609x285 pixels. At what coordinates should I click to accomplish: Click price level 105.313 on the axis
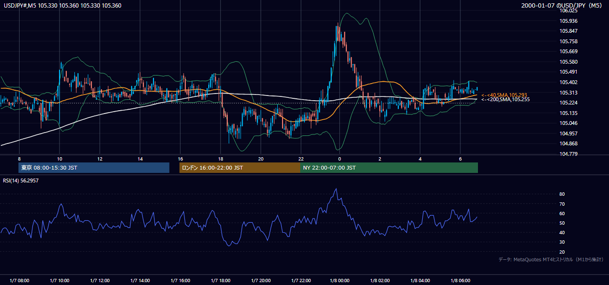(569, 93)
